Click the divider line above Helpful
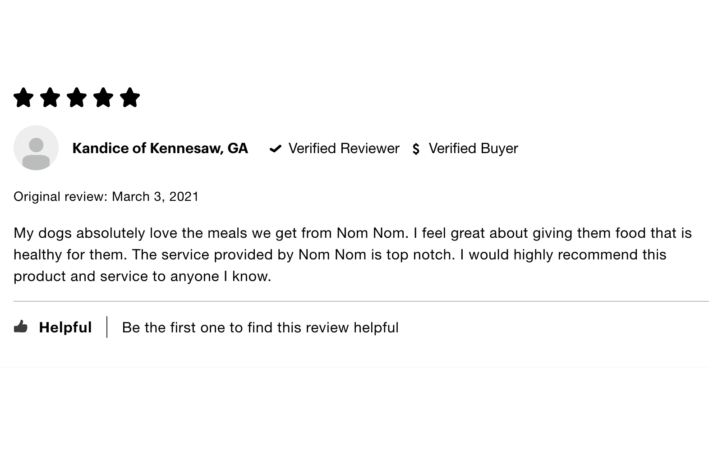 coord(361,301)
